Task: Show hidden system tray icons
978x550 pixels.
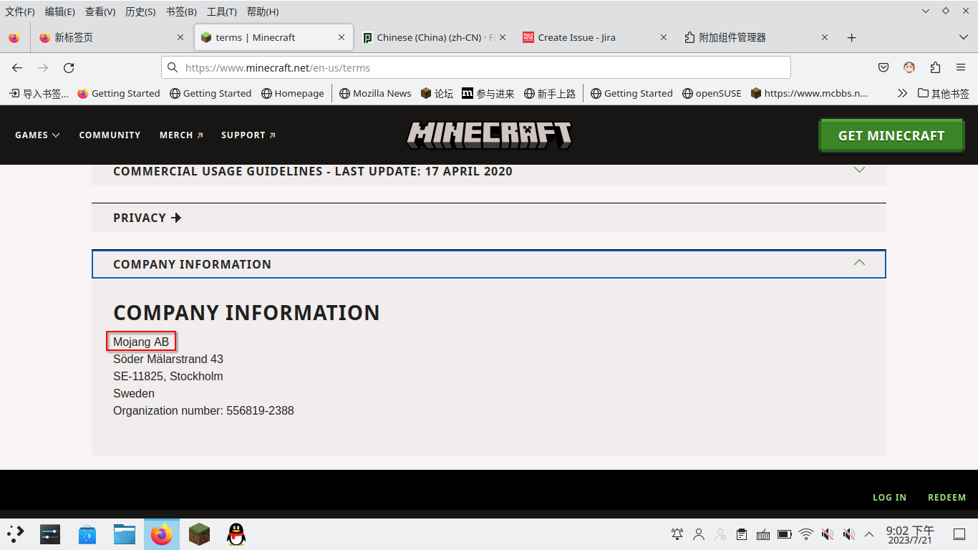Action: coord(869,534)
